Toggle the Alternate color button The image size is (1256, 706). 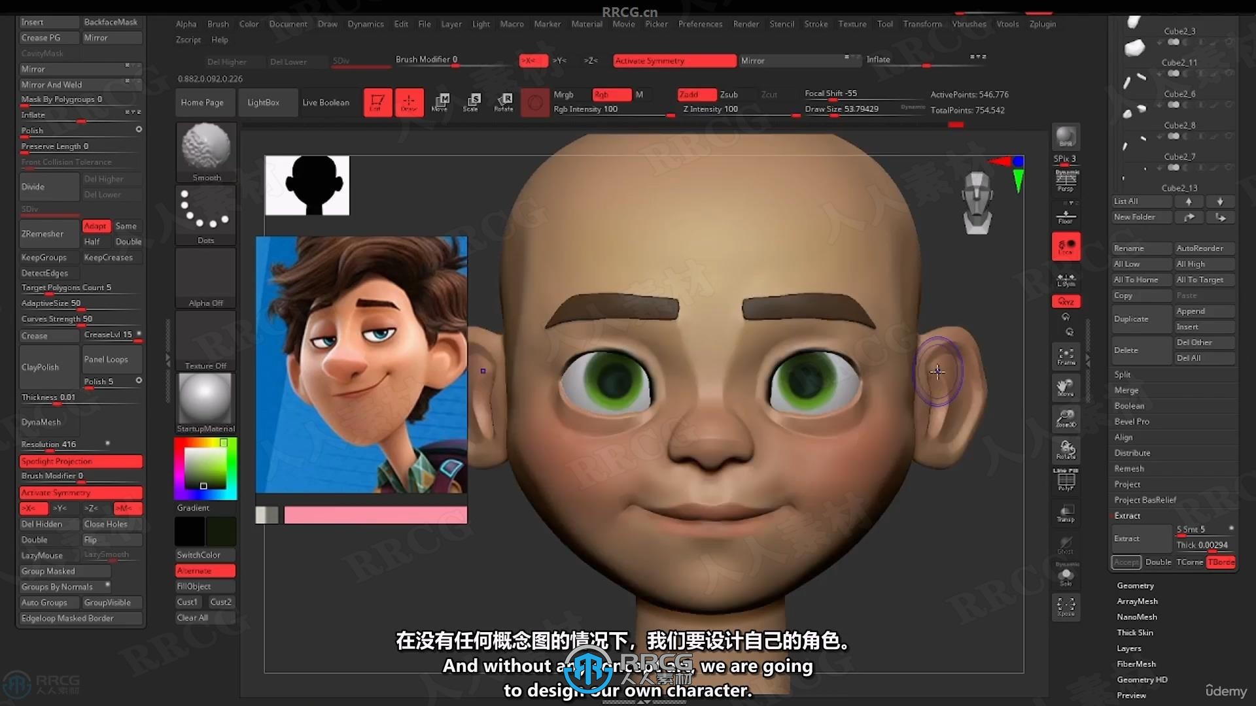(x=205, y=571)
